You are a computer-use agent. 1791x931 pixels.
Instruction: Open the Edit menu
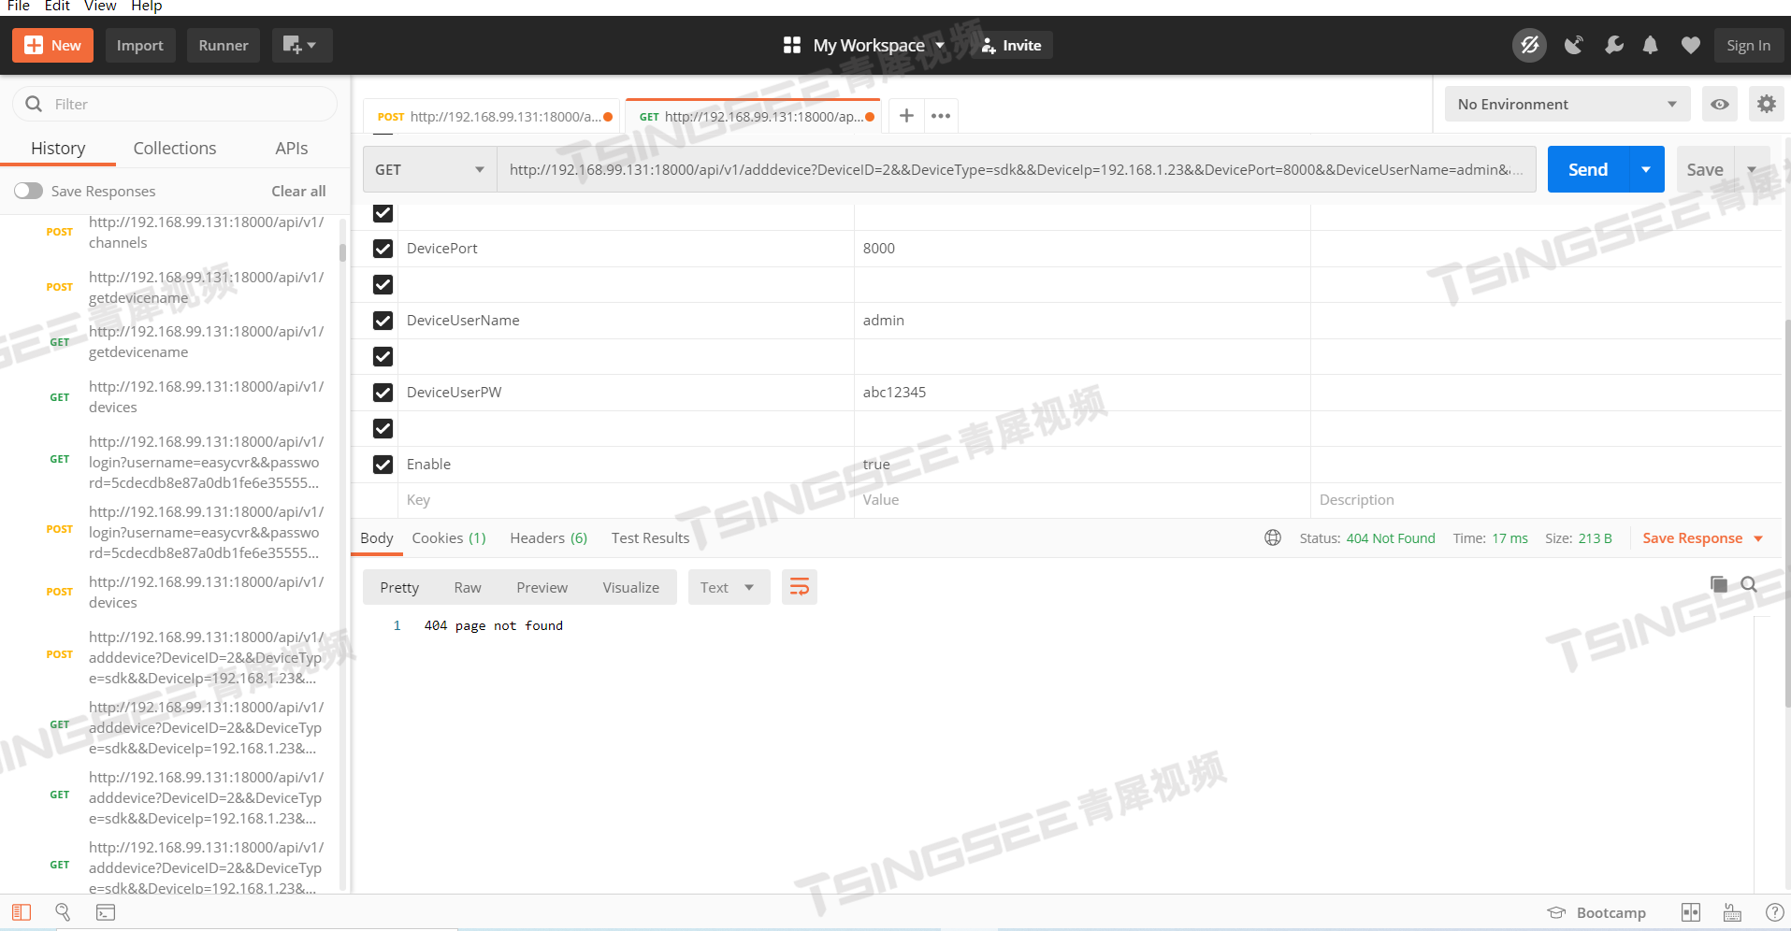pyautogui.click(x=57, y=7)
